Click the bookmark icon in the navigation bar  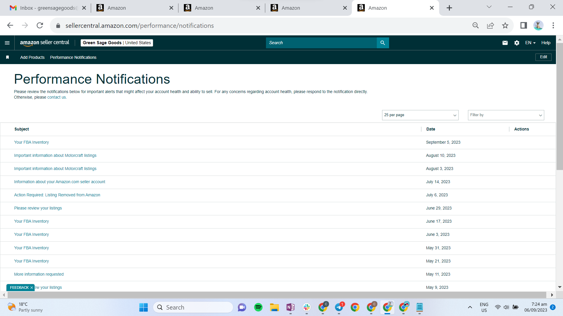[8, 57]
